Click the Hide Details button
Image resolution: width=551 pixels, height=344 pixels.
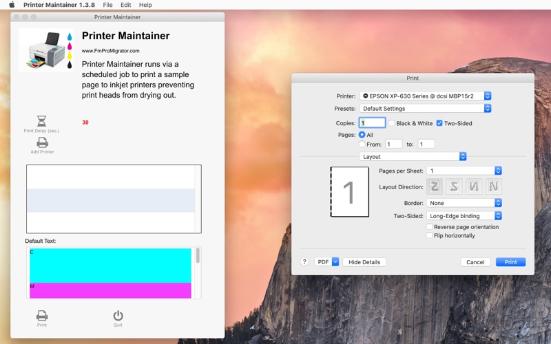364,262
